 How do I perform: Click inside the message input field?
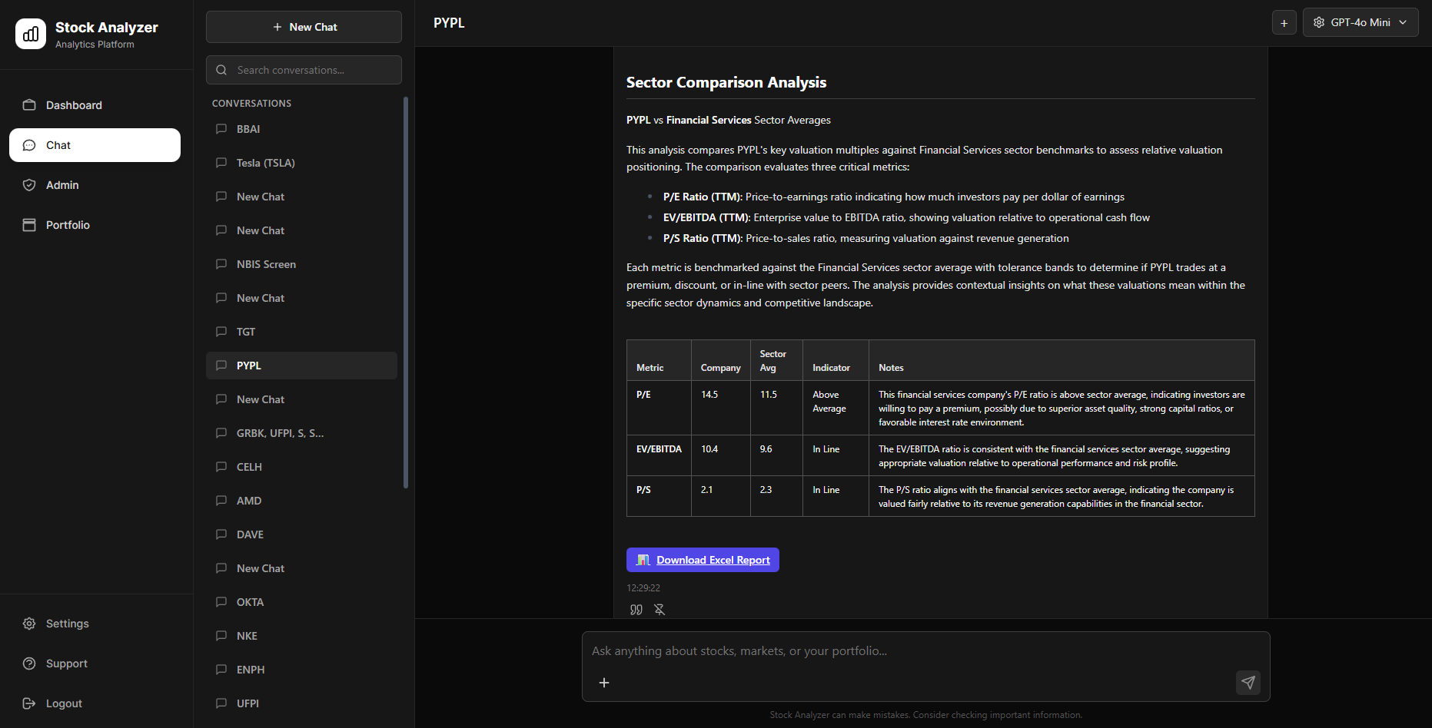(846, 650)
